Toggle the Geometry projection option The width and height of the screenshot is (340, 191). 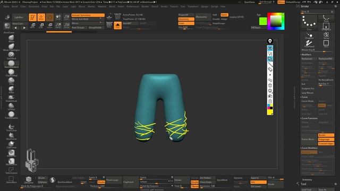(186, 19)
